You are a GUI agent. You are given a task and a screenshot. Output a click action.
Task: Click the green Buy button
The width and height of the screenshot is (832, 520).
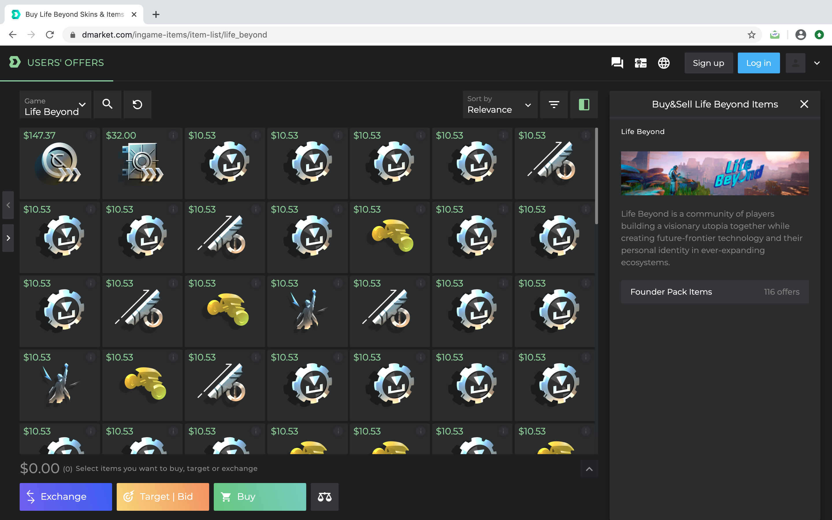(260, 497)
